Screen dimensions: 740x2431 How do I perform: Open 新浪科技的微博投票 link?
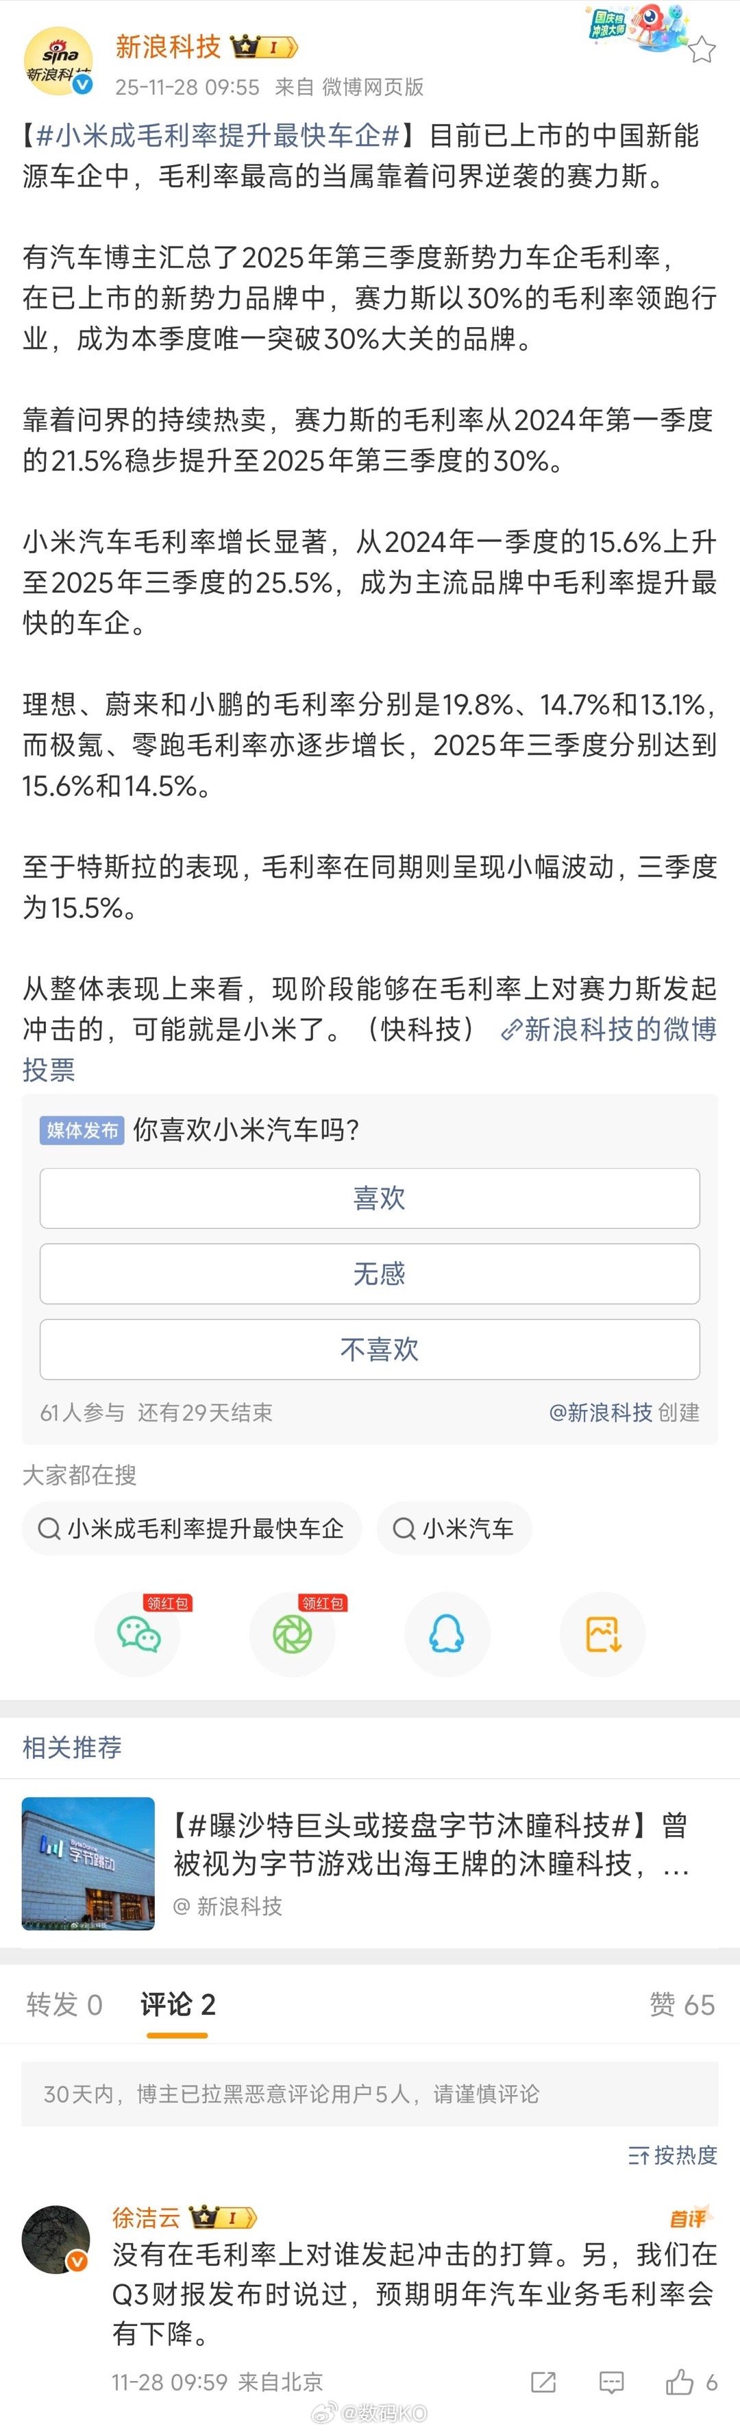point(613,1031)
